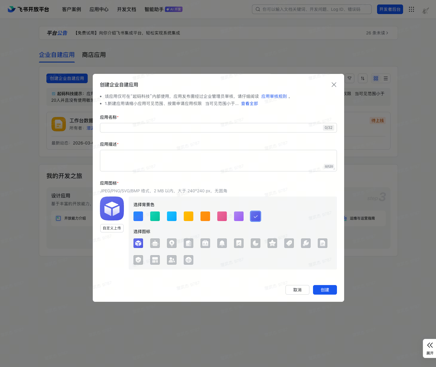
Task: Pick the wrench tool app icon
Action: click(306, 243)
